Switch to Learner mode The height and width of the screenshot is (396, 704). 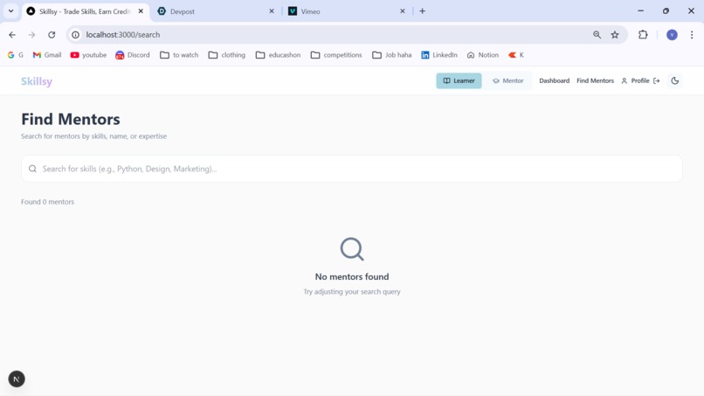(x=459, y=81)
